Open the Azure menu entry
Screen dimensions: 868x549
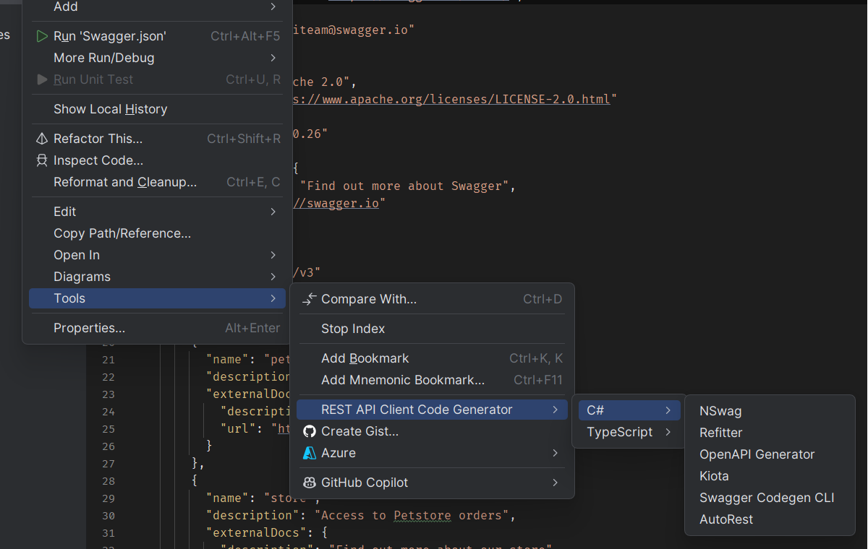(433, 453)
